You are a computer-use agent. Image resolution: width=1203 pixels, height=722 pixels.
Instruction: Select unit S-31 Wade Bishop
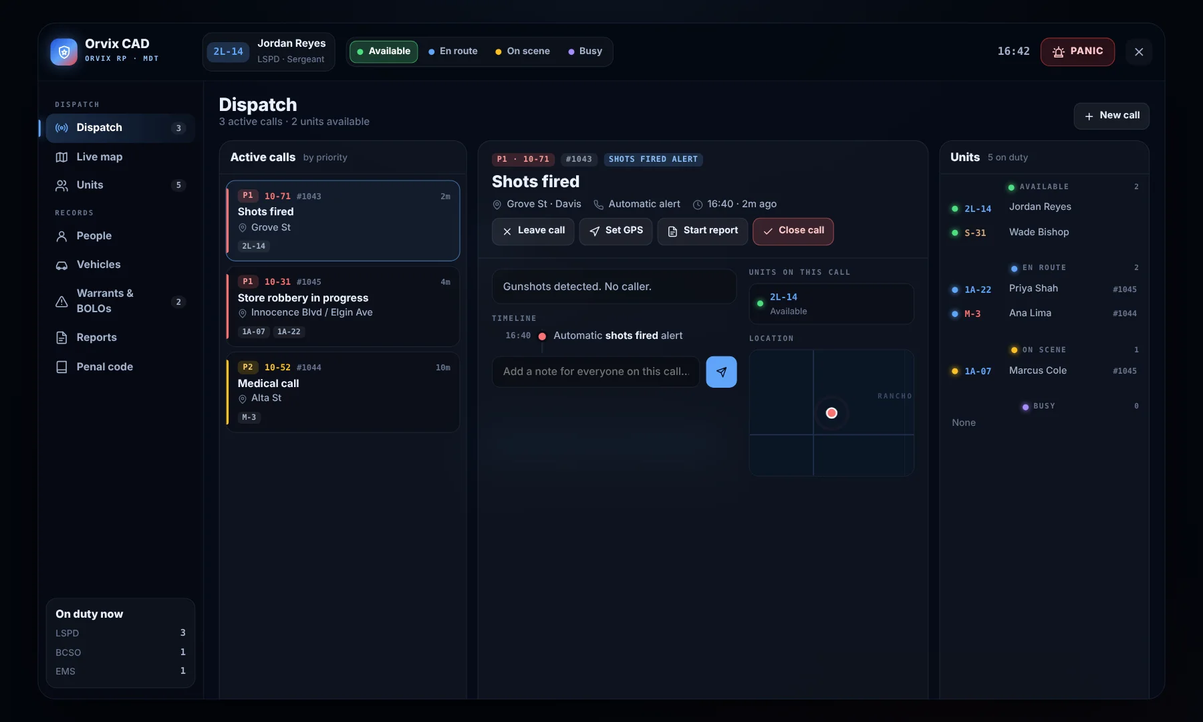(1044, 233)
